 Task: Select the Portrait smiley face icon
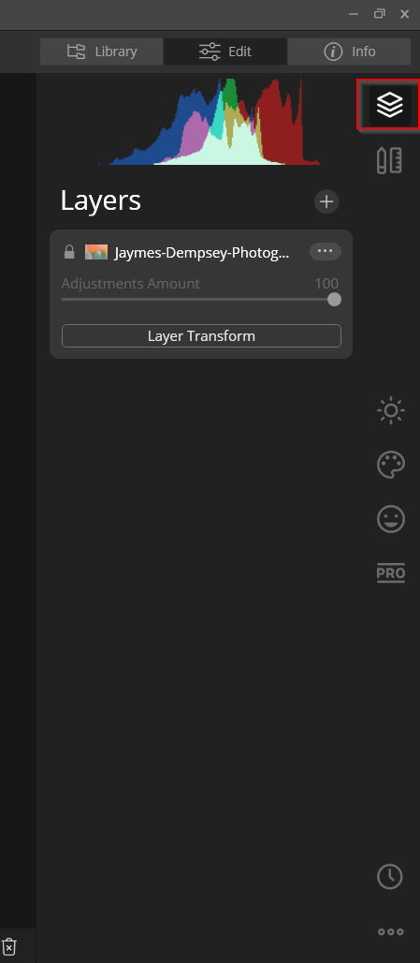(391, 520)
